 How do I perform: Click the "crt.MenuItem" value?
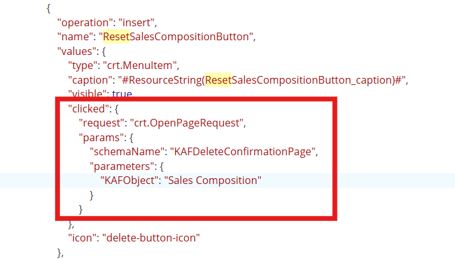pos(139,66)
